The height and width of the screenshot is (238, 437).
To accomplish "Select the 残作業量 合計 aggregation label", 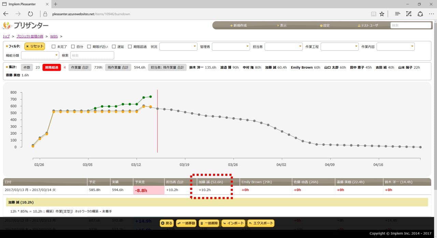I will click(118, 68).
